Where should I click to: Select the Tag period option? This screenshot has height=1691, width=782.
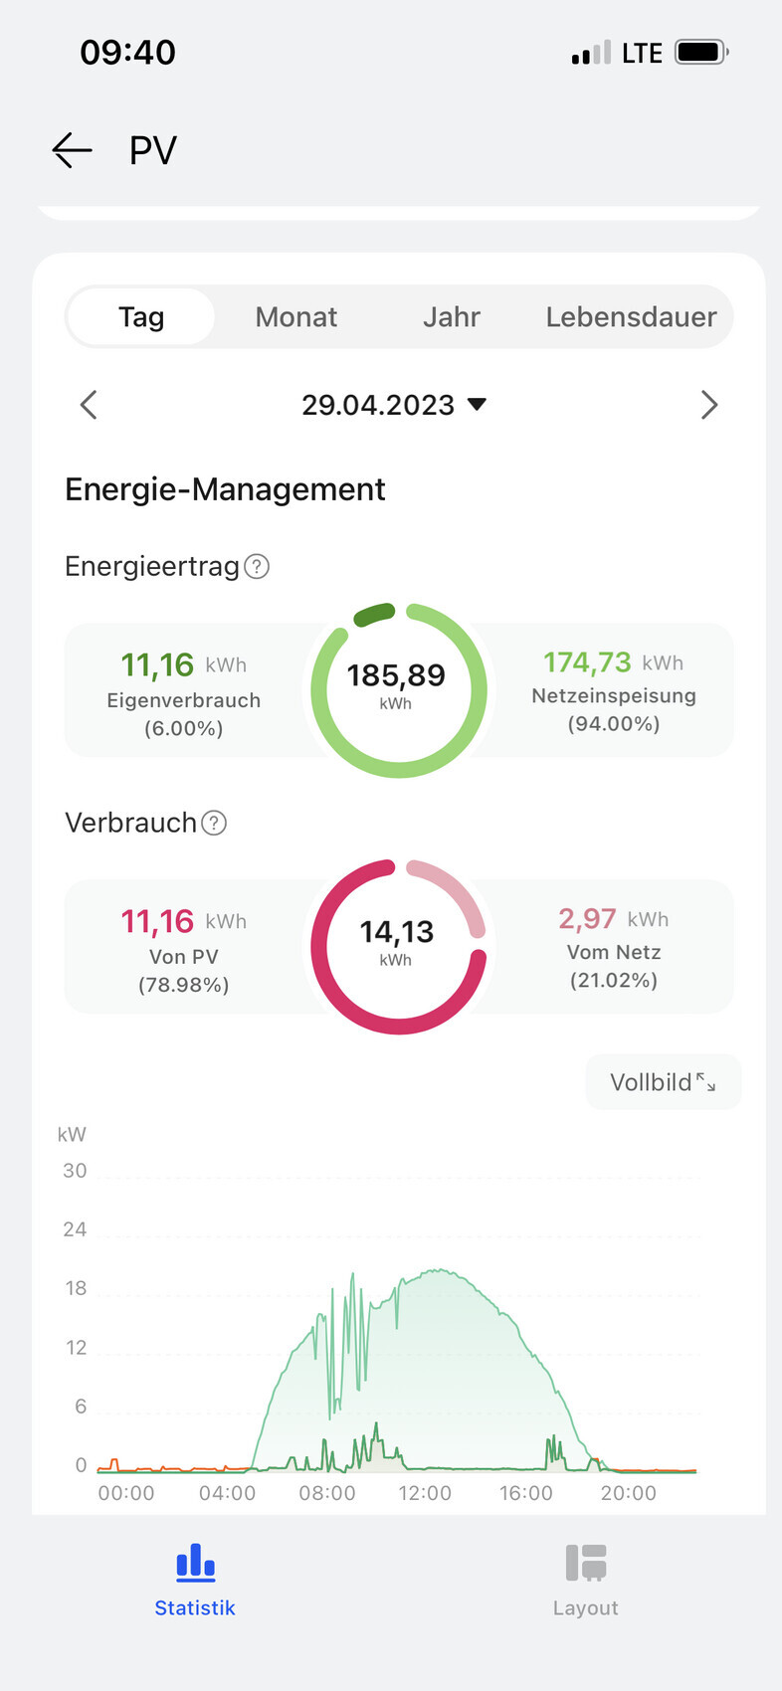click(141, 317)
